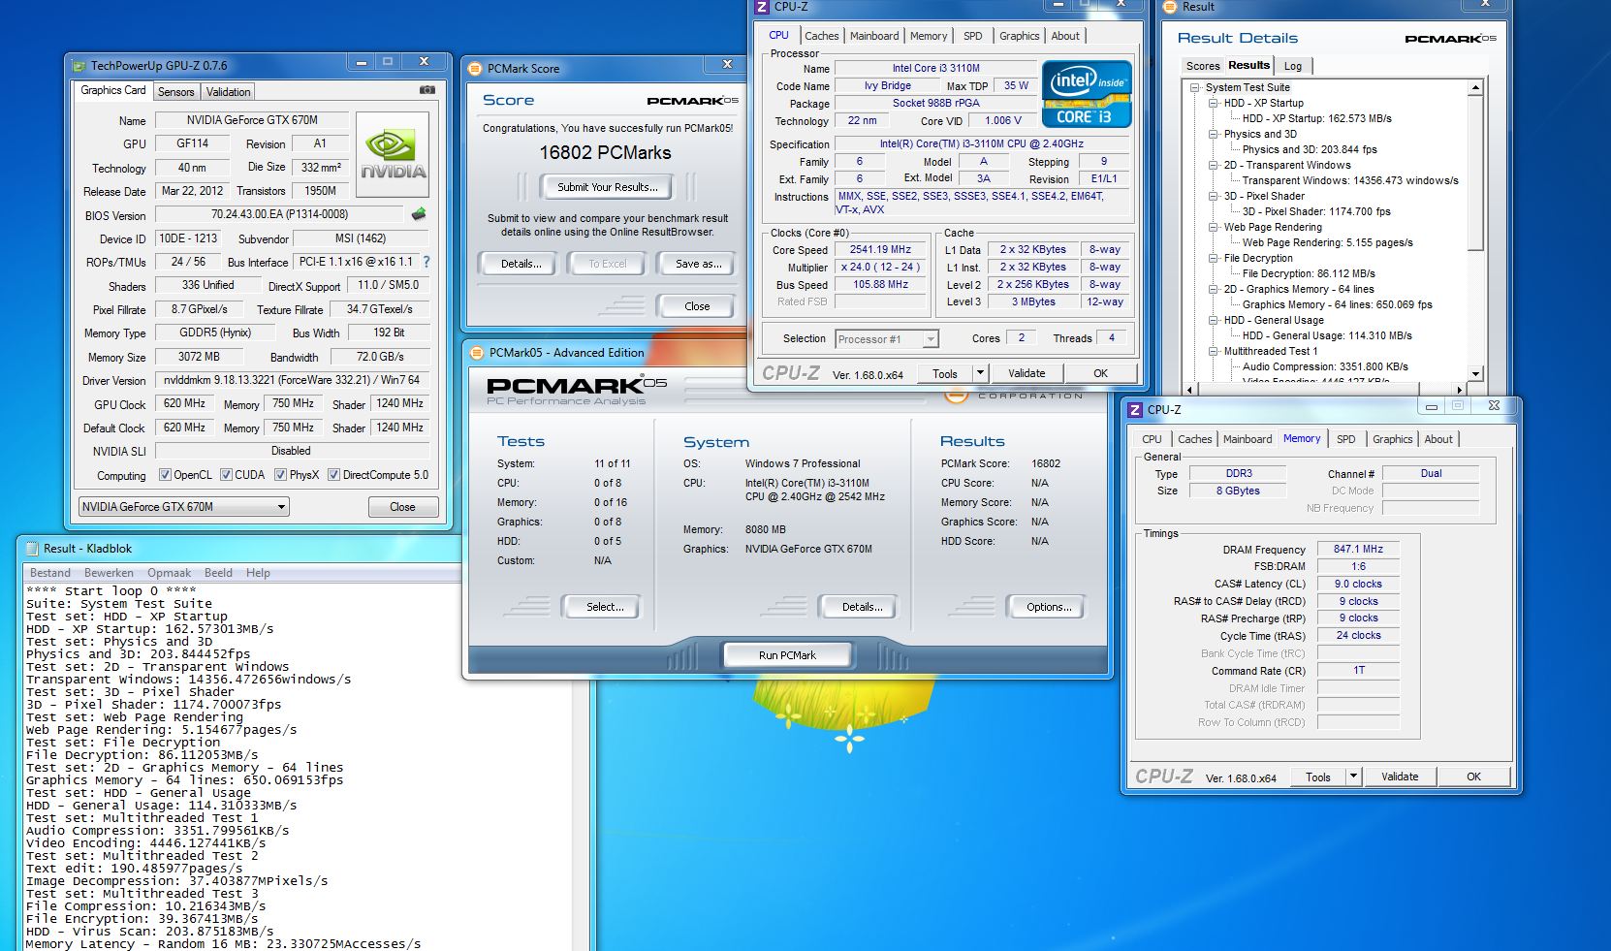Collapse the Physics and 3D tree node
The width and height of the screenshot is (1611, 951).
(x=1213, y=134)
